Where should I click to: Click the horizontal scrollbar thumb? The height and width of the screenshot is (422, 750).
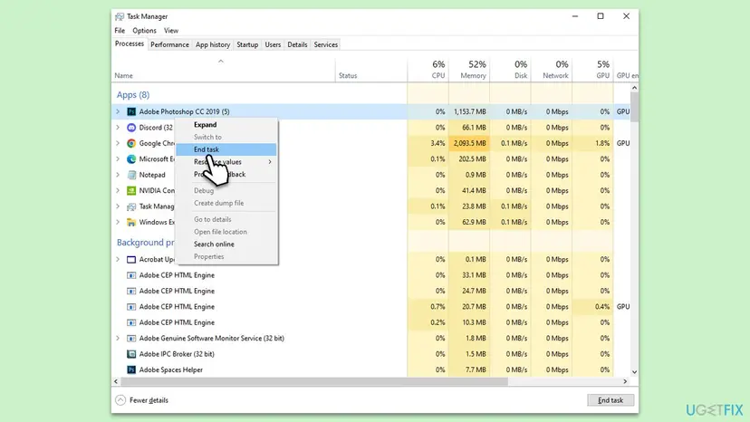click(x=314, y=381)
